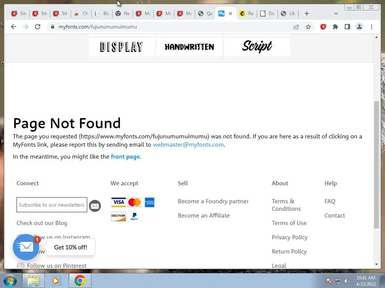
Task: Switch to the Ra tab with Mailchimp icon
Action: click(247, 13)
